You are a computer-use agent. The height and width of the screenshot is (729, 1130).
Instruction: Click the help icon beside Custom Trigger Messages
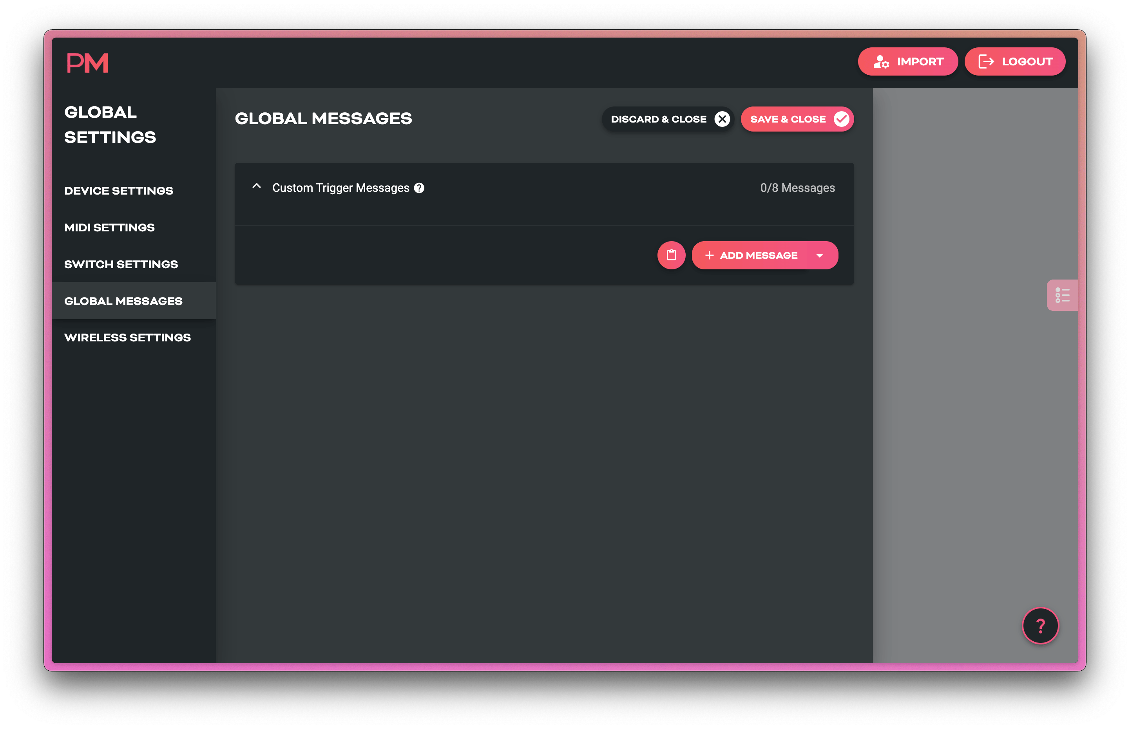[419, 188]
